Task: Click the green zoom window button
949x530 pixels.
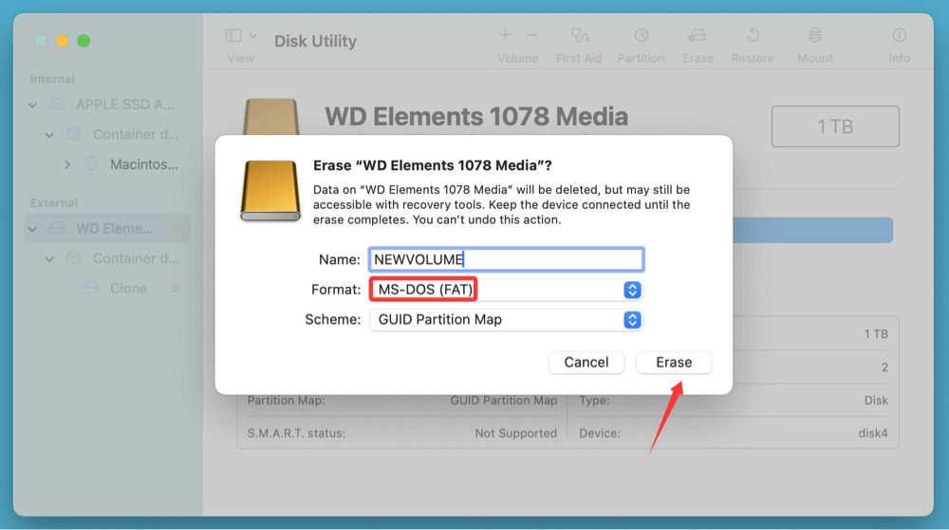Action: pyautogui.click(x=84, y=41)
